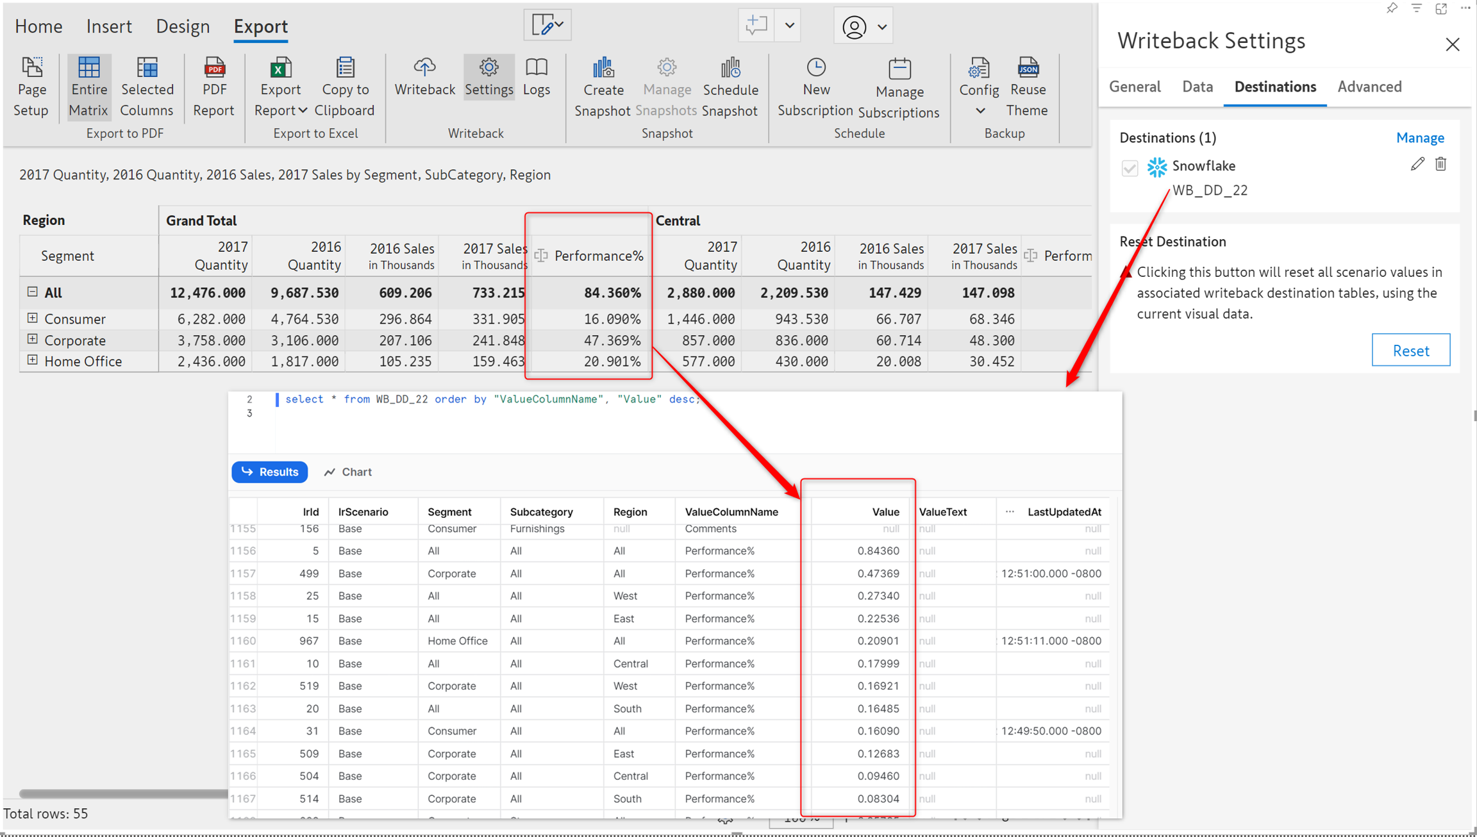Screen dimensions: 1477x837
Task: Expand the Home Office segment row
Action: pos(32,360)
